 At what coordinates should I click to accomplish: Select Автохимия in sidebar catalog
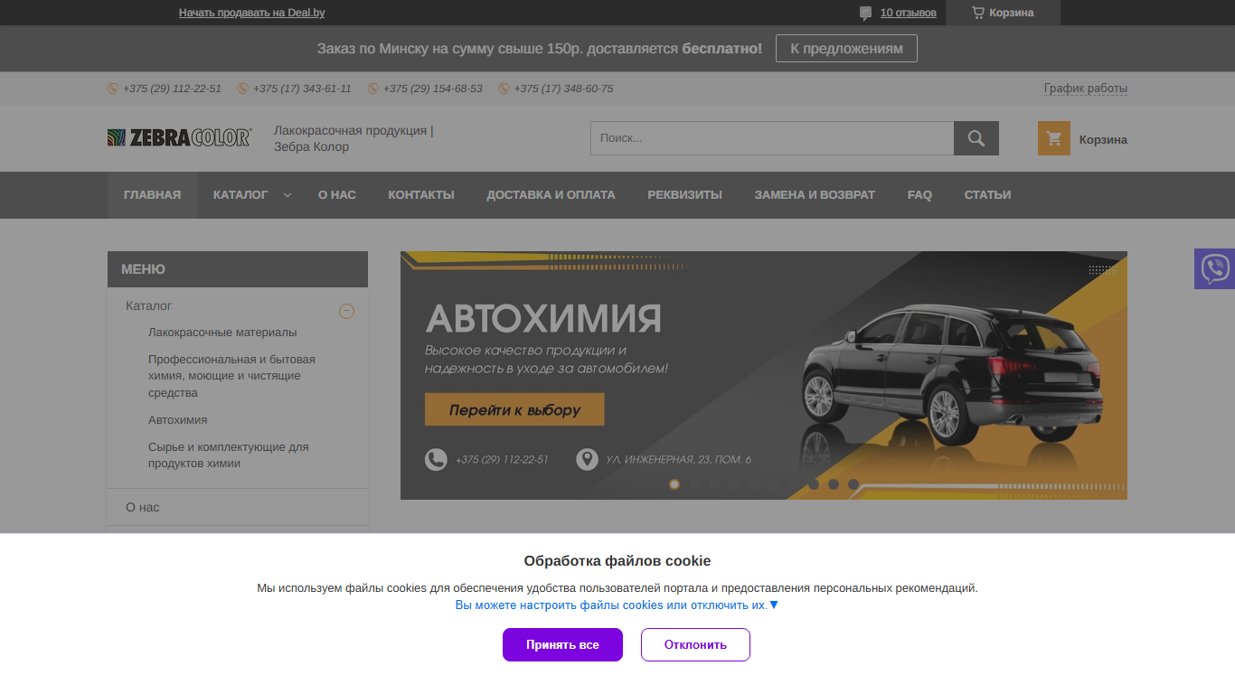pyautogui.click(x=178, y=420)
